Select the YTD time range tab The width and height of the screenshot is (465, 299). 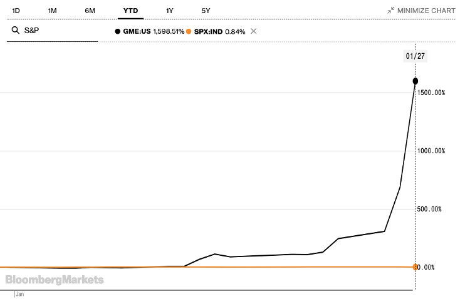pos(131,11)
